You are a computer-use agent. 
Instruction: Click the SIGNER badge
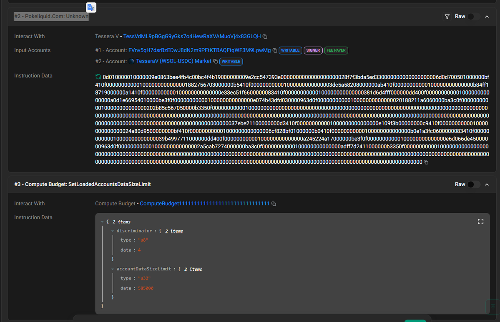pos(313,50)
